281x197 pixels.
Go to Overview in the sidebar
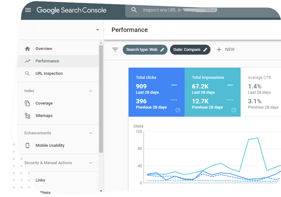tap(58, 49)
